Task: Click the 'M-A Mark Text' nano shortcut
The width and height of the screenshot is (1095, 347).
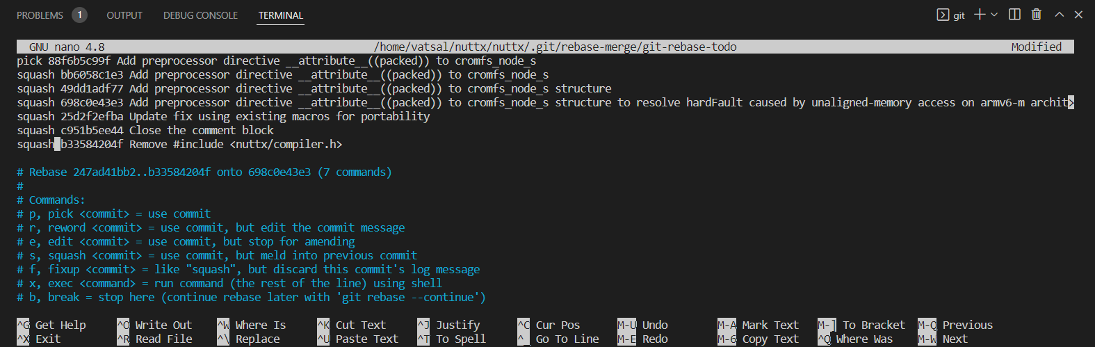Action: [759, 325]
